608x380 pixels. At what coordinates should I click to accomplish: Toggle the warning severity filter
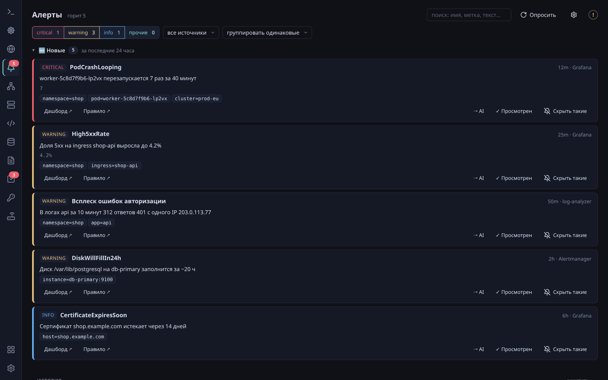[82, 33]
